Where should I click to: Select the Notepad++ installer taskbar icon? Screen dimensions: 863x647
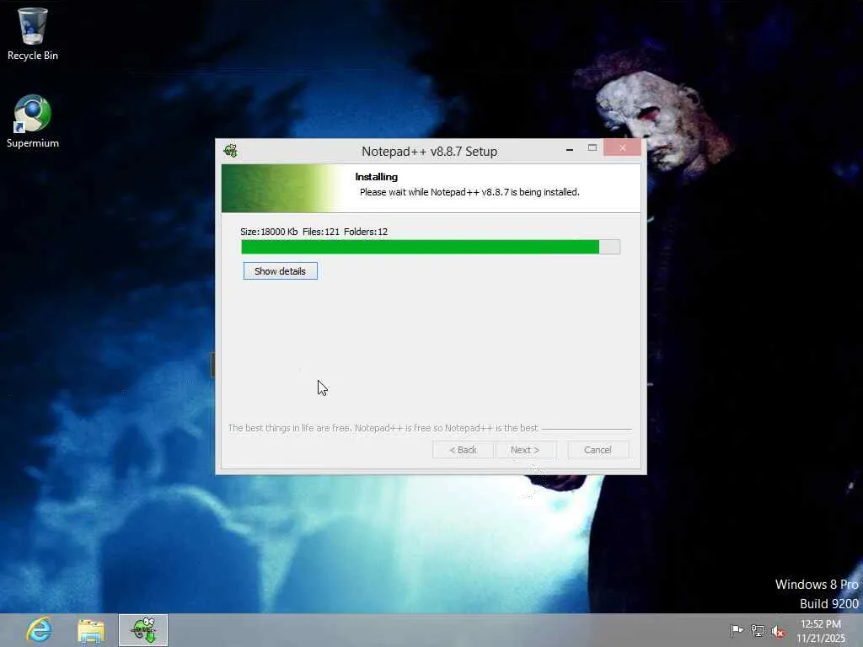click(143, 630)
